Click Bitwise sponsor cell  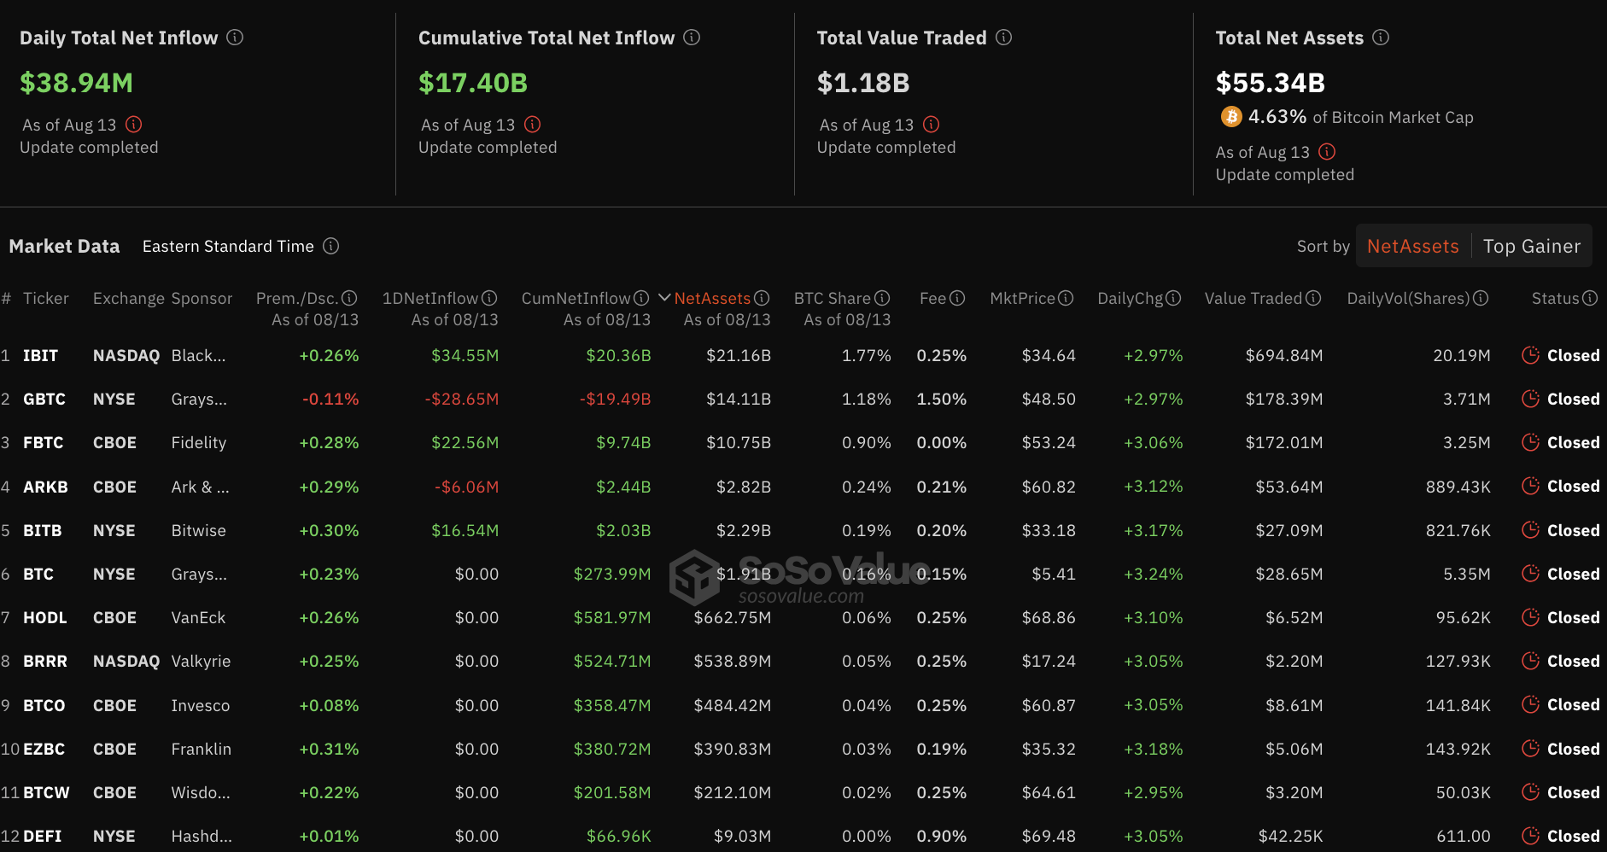point(199,530)
